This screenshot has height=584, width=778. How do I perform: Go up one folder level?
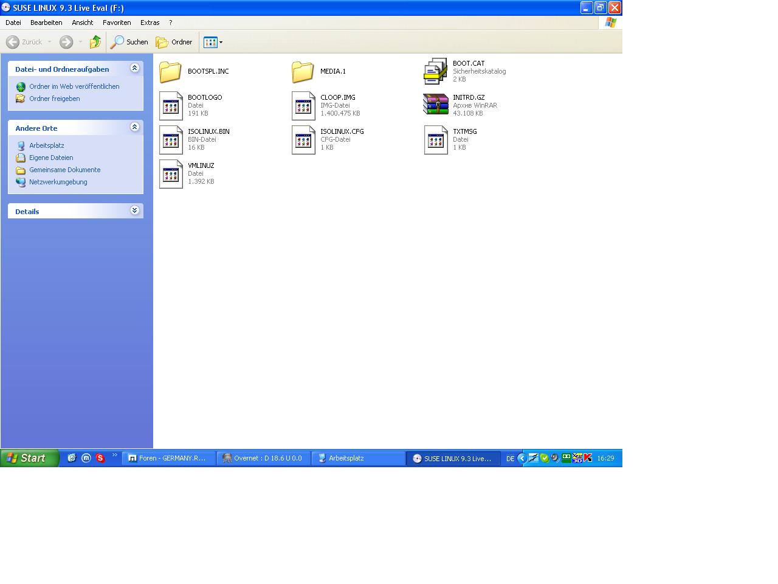coord(95,42)
